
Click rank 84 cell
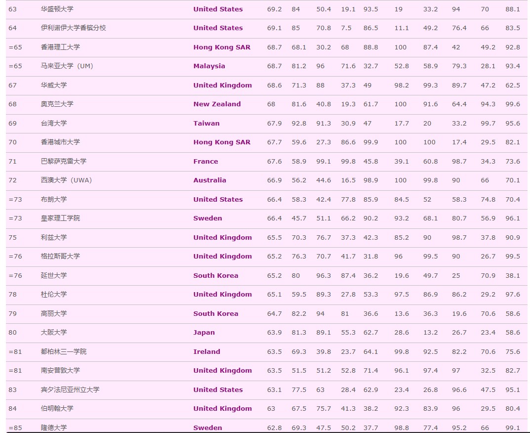tap(12, 409)
